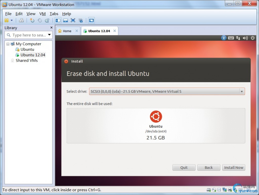Click the Quit button
This screenshot has height=195, width=259.
(184, 168)
